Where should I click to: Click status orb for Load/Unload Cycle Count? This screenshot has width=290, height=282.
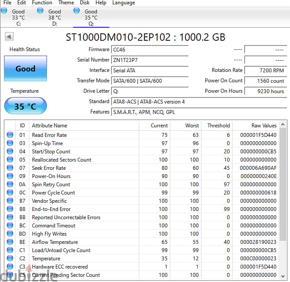tap(10, 250)
